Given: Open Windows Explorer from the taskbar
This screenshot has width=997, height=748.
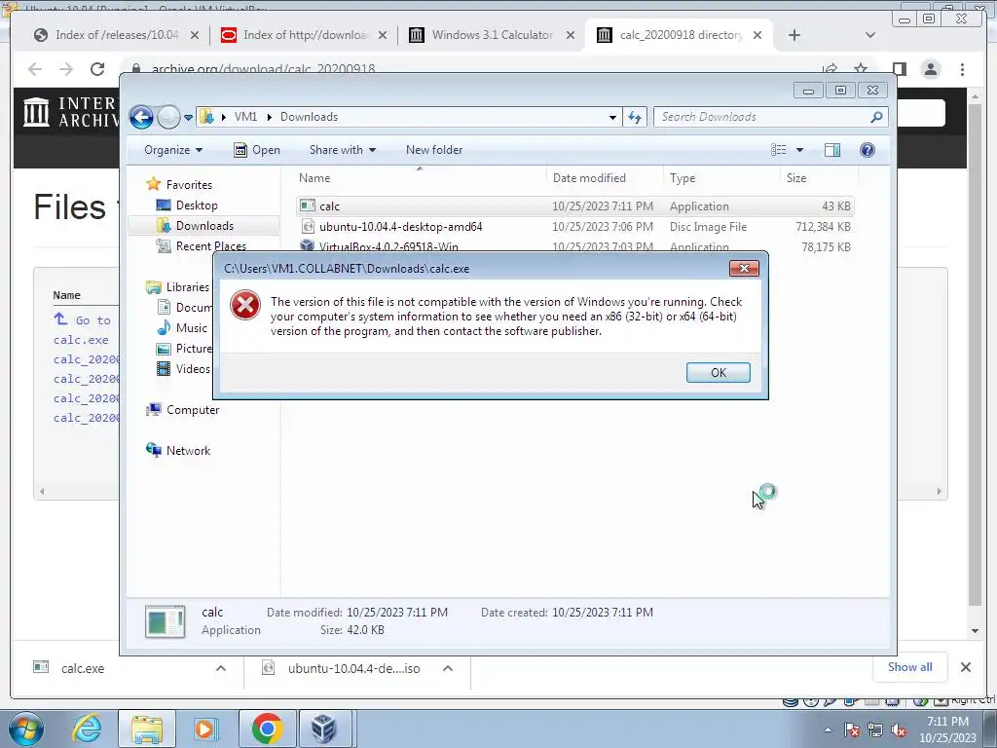Looking at the screenshot, I should [x=147, y=729].
